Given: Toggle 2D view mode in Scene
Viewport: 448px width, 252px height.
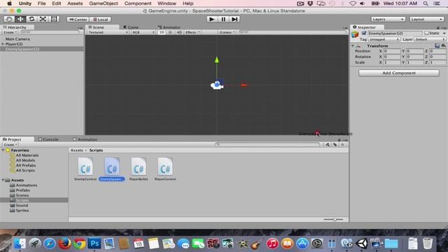Looking at the screenshot, I should (x=162, y=32).
